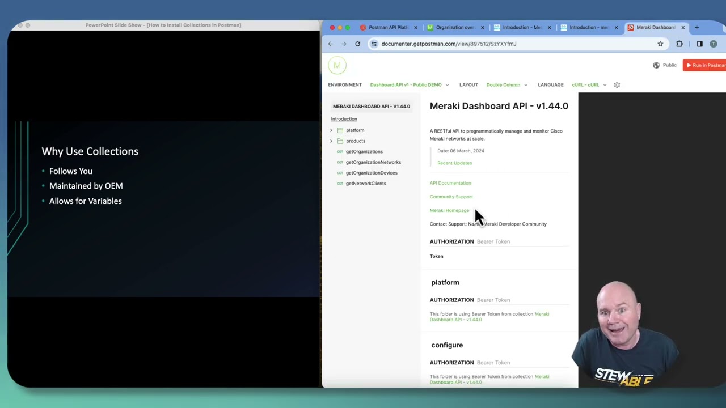Click 'Allows for Variables' bullet in PowerPoint

pyautogui.click(x=86, y=201)
